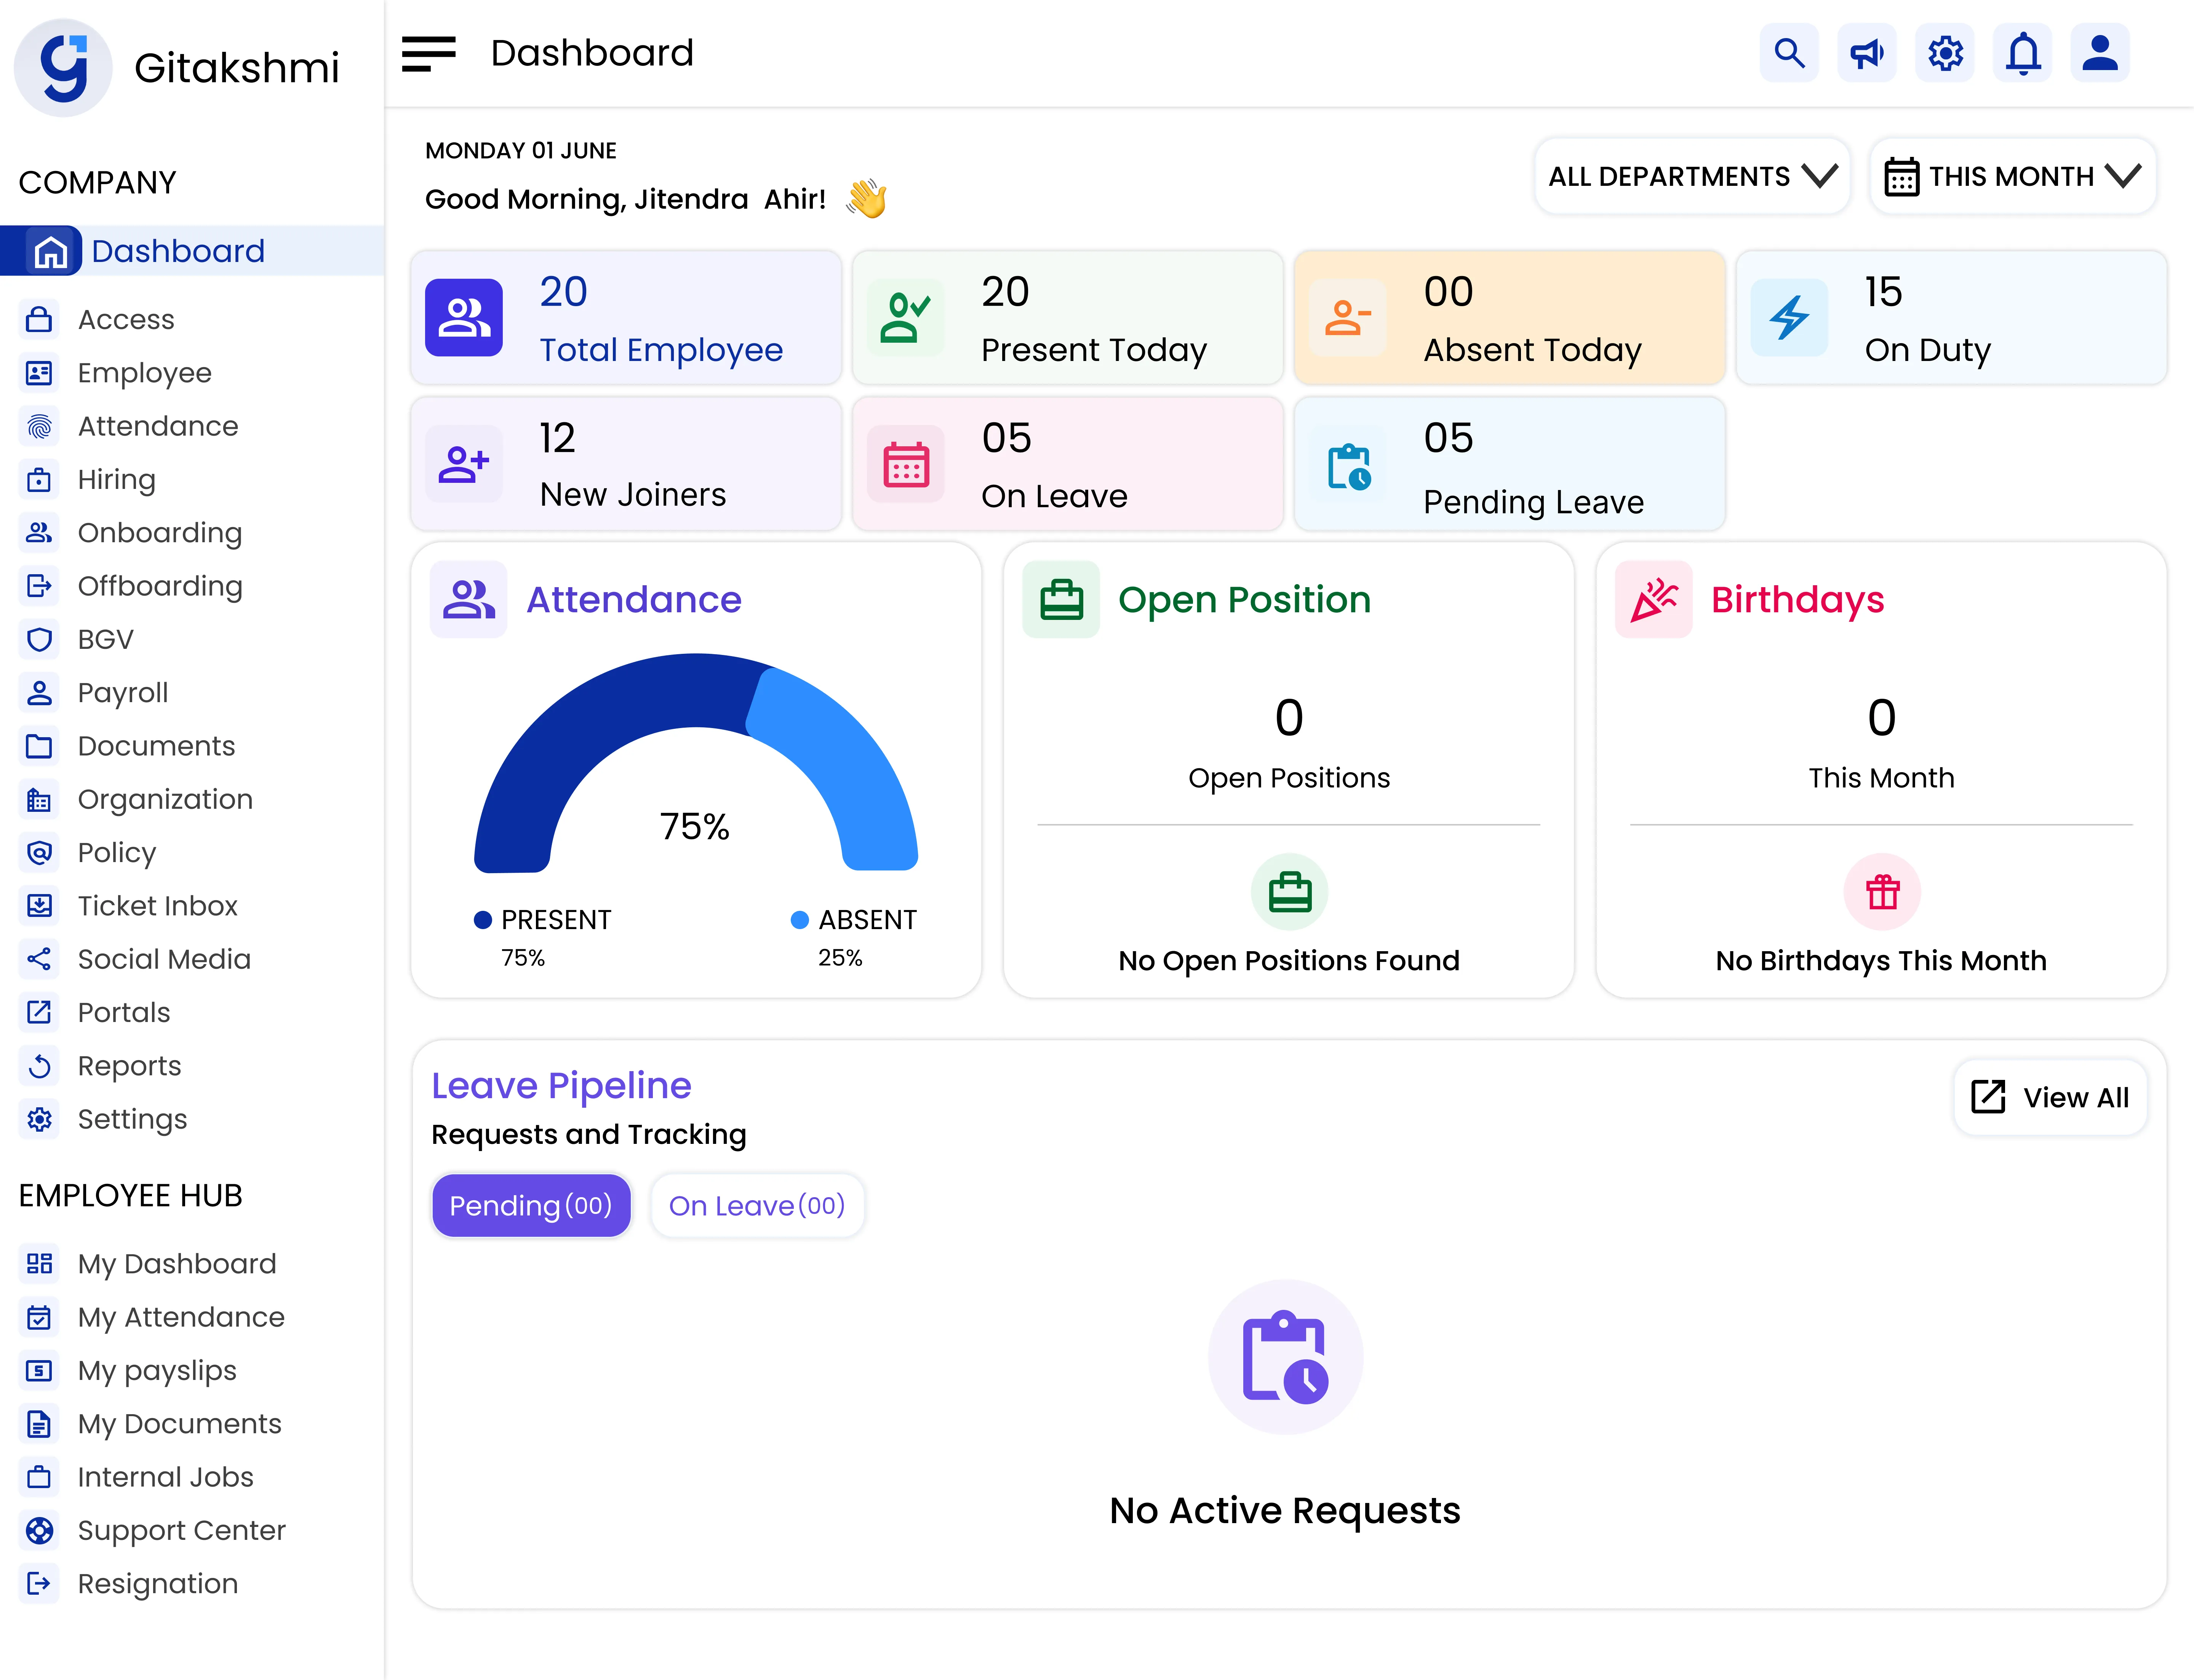Click the megaphone announcements icon
This screenshot has width=2194, height=1680.
point(1867,53)
